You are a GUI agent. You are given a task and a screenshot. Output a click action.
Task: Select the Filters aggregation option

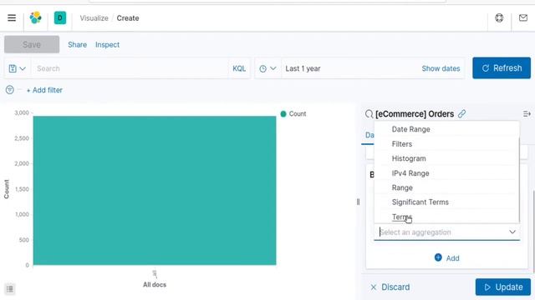(x=446, y=144)
